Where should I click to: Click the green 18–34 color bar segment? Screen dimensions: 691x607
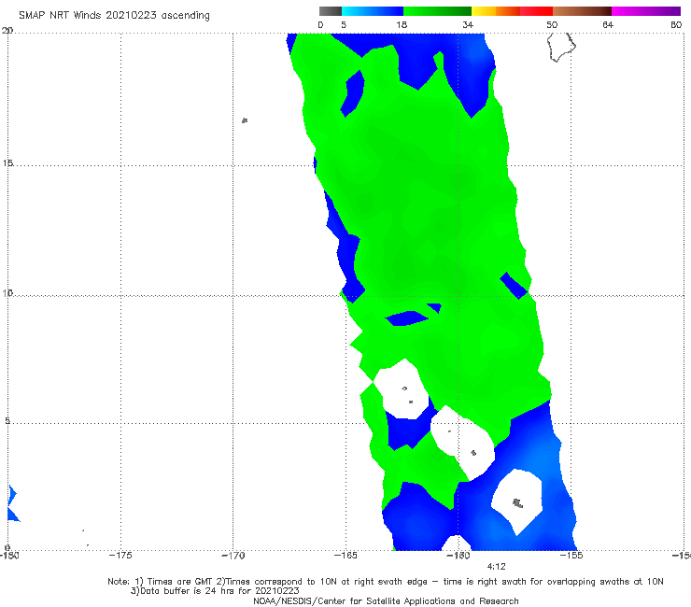tap(437, 11)
